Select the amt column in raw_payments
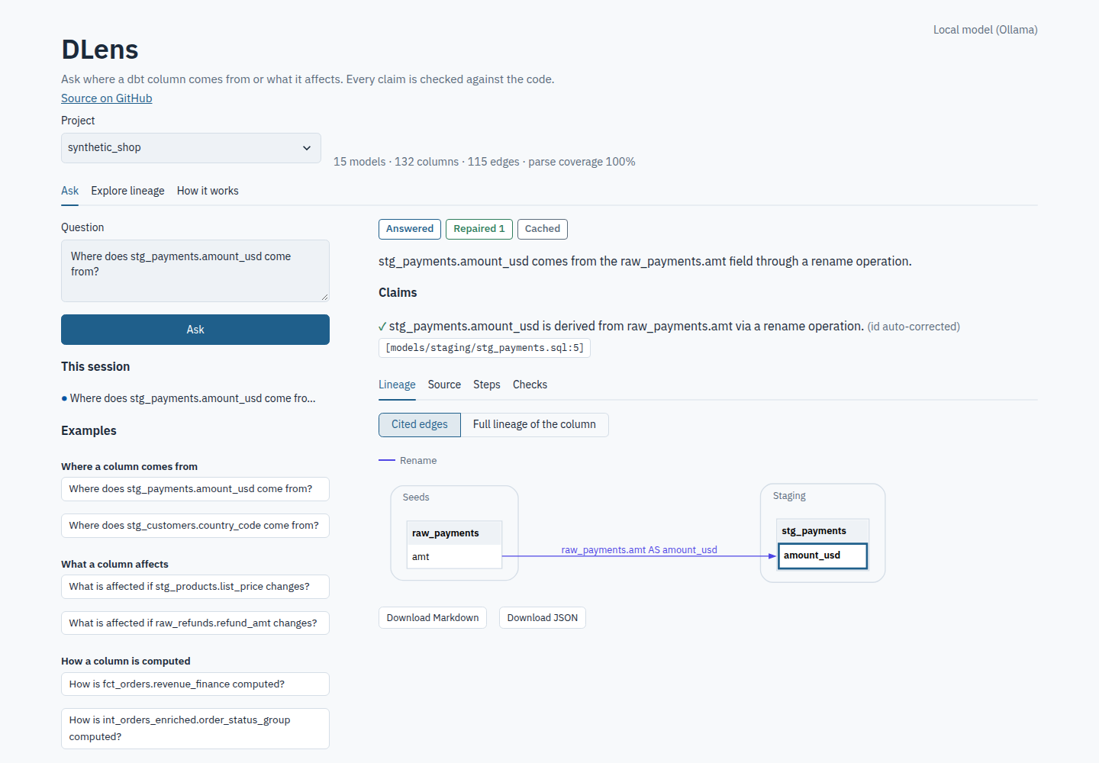Image resolution: width=1099 pixels, height=763 pixels. click(455, 557)
